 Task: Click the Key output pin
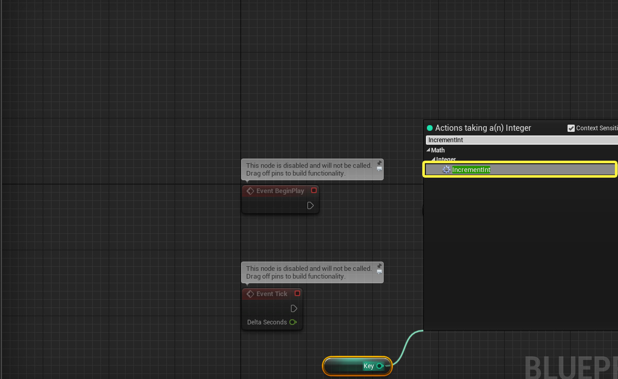point(380,366)
